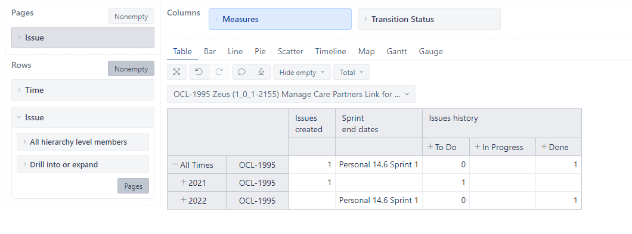Open the Hide empty dropdown

point(302,72)
